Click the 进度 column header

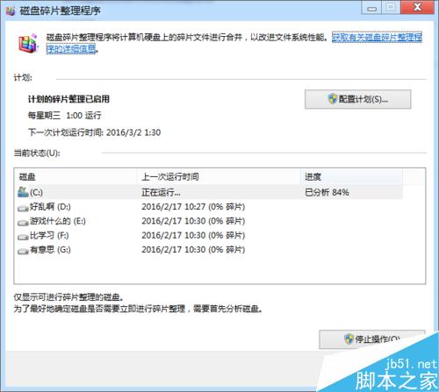point(351,176)
